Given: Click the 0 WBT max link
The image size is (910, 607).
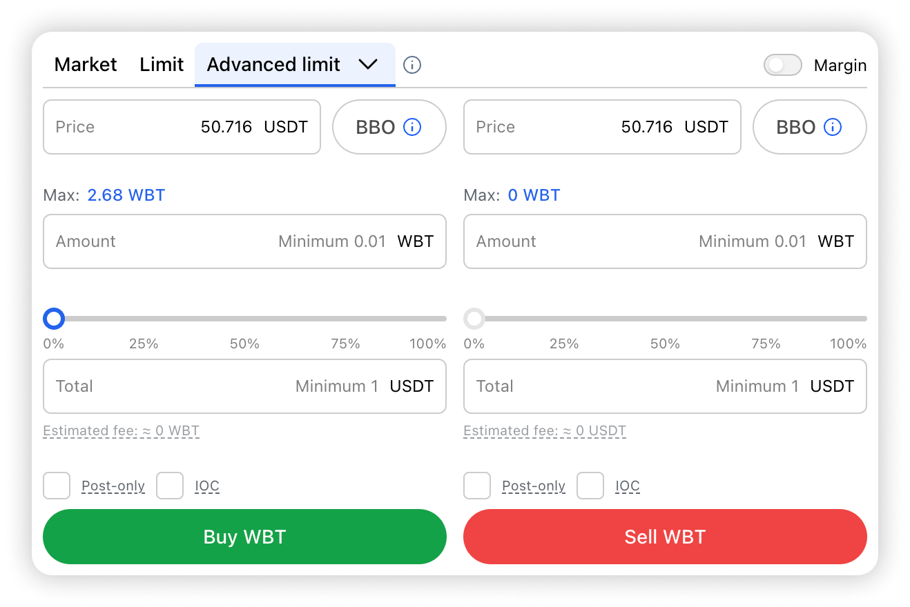Looking at the screenshot, I should pyautogui.click(x=534, y=195).
